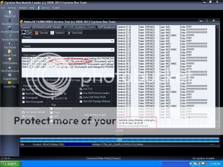Switch to DCT4/WD2 (UPP, XGold1) tab
Screen dimensions: 223x167
[47, 27]
